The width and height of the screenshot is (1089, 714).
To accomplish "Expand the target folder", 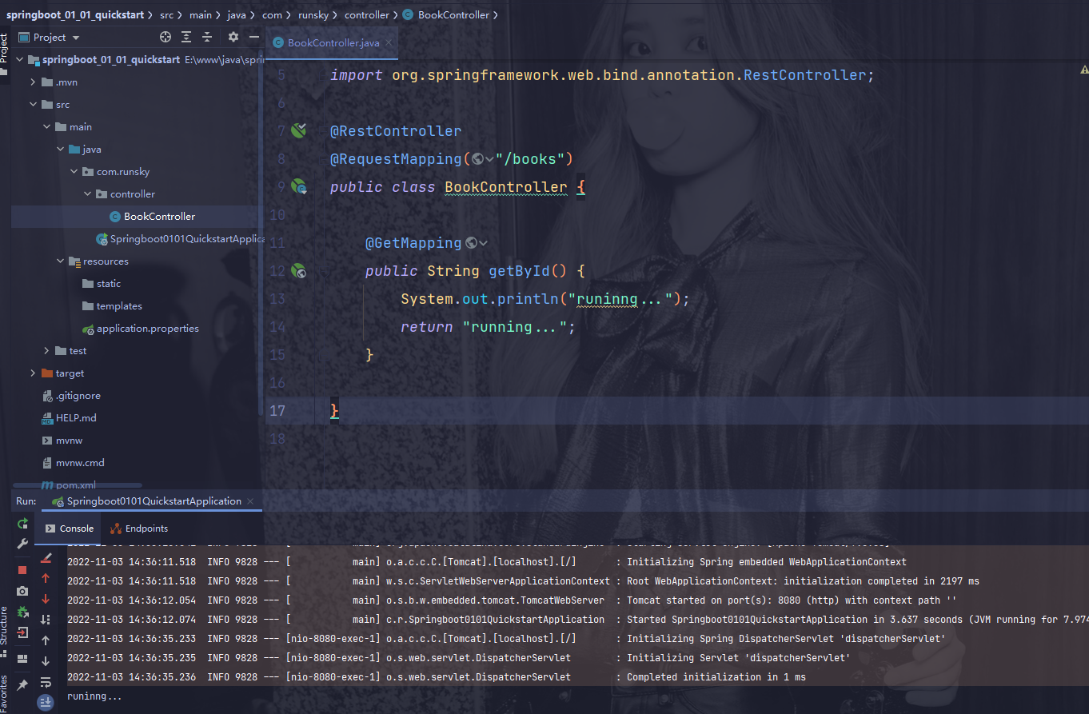I will [33, 373].
